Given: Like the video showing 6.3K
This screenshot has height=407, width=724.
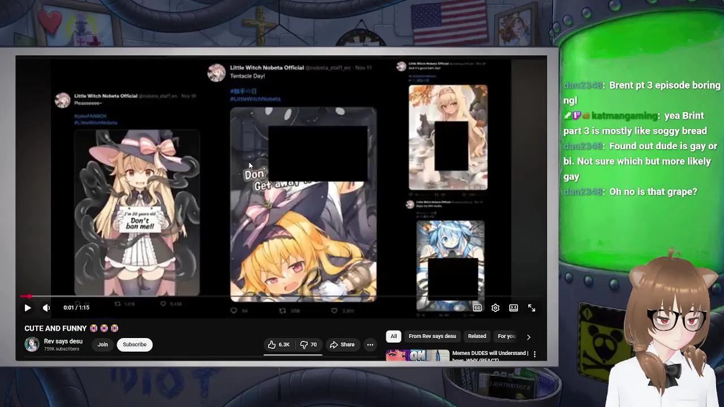Looking at the screenshot, I should [x=279, y=345].
